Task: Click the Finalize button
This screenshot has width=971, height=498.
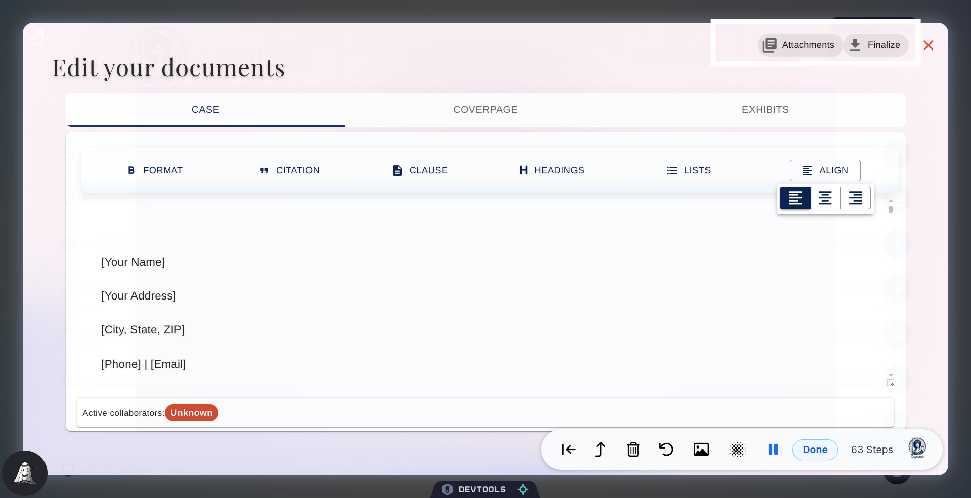Action: [x=876, y=45]
